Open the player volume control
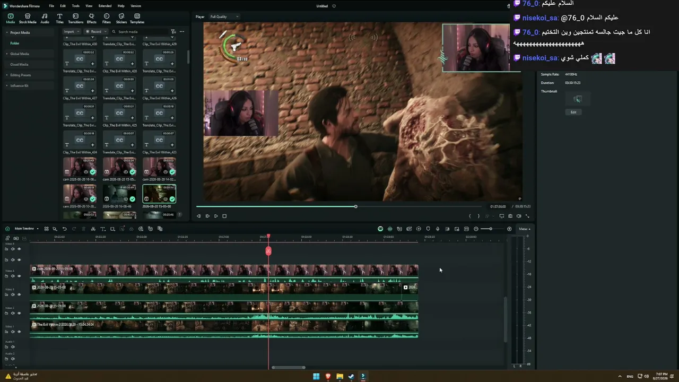The image size is (679, 382). pyautogui.click(x=519, y=216)
